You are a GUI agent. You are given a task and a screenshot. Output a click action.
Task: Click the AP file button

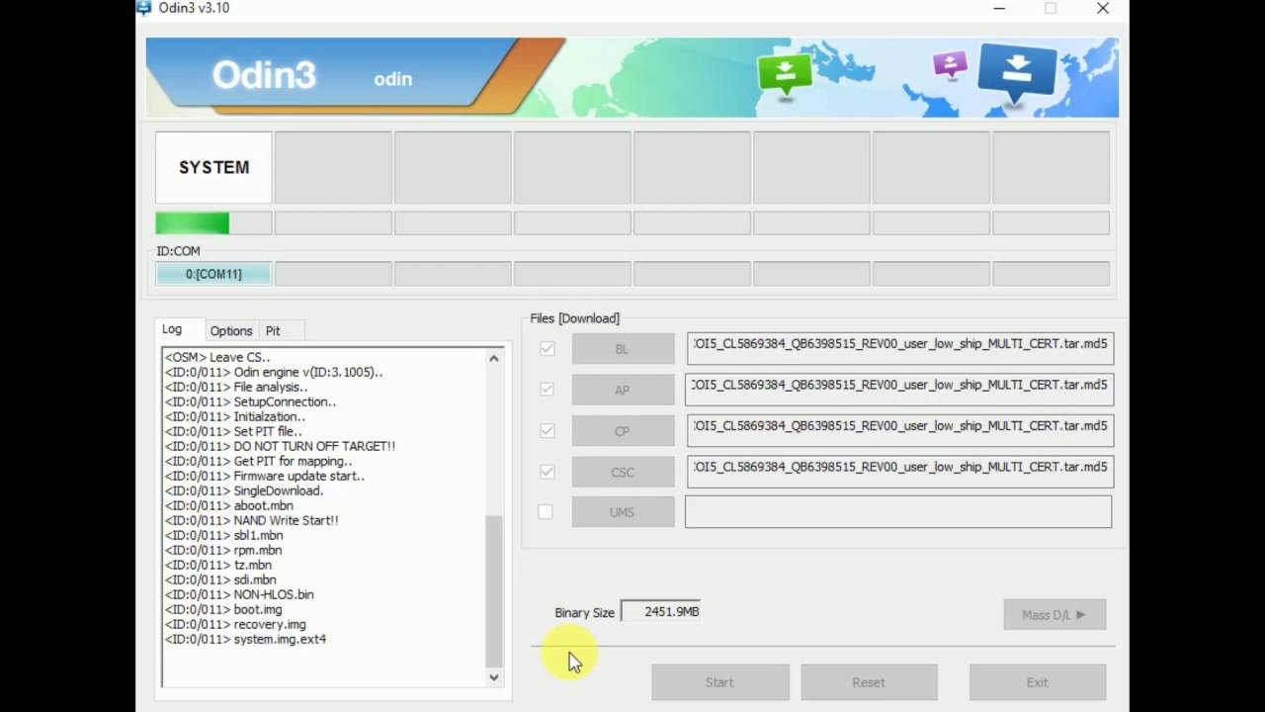[x=623, y=390]
